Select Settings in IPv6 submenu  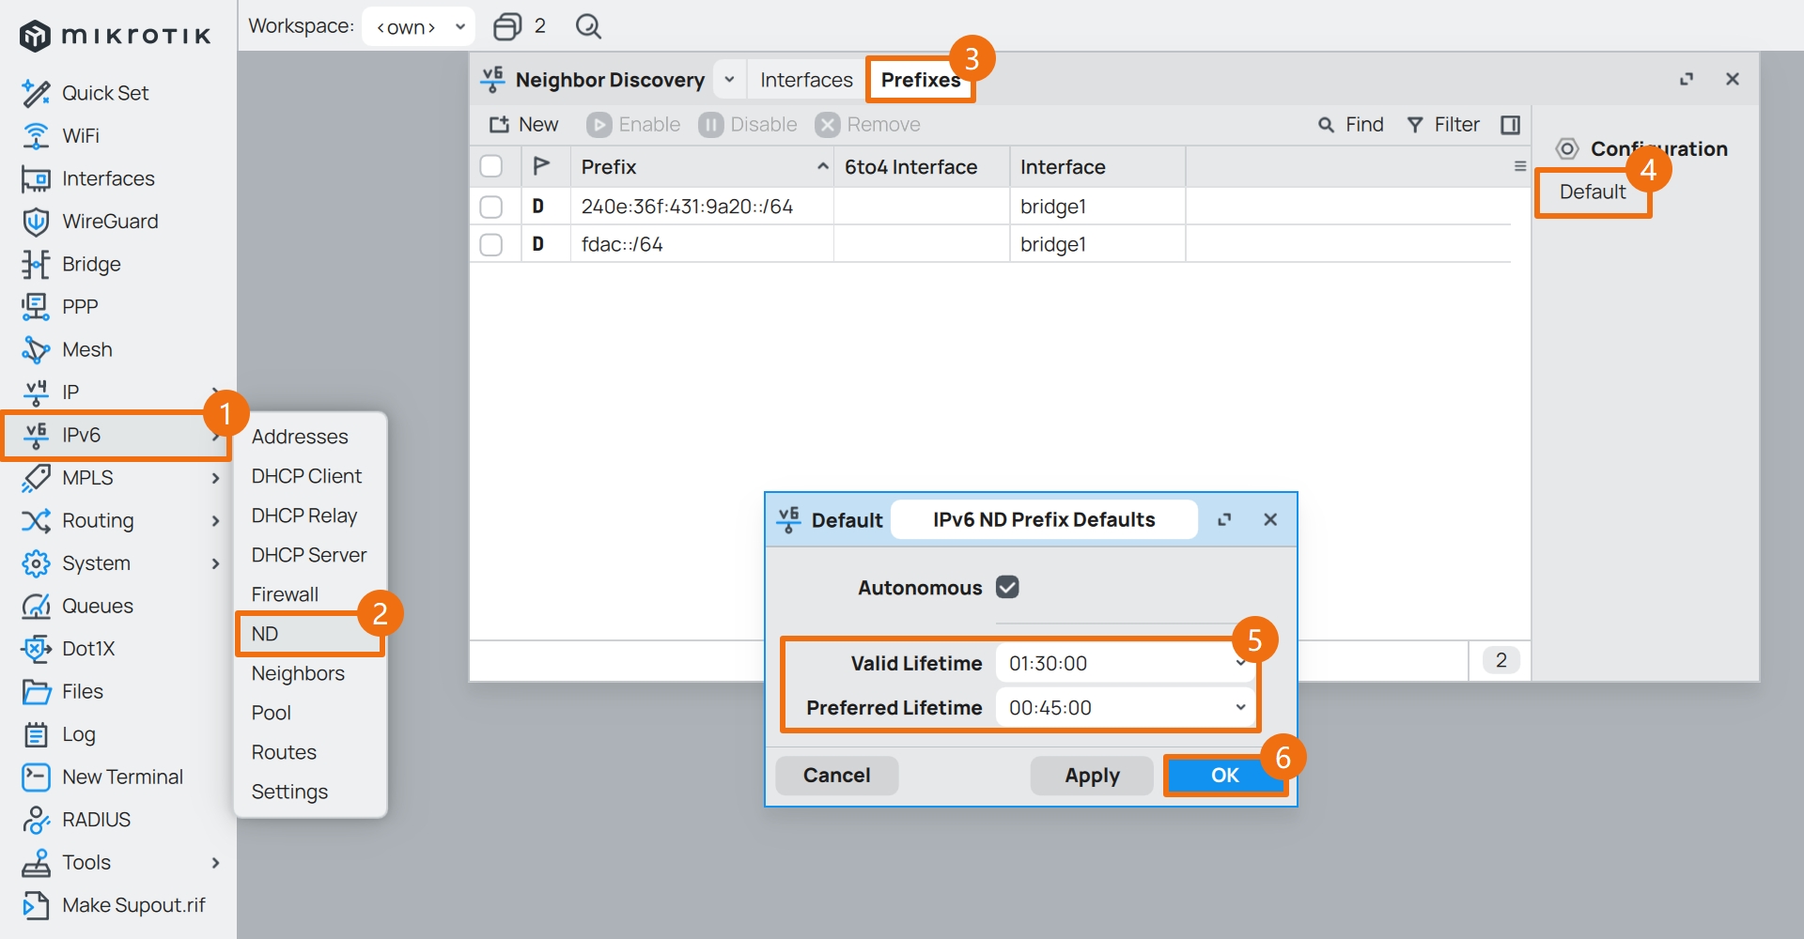pos(289,792)
